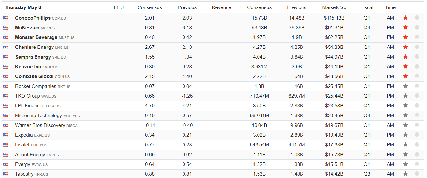The height and width of the screenshot is (178, 427).
Task: Click the bell icon for Warner Bros Discovery
Action: [x=417, y=125]
